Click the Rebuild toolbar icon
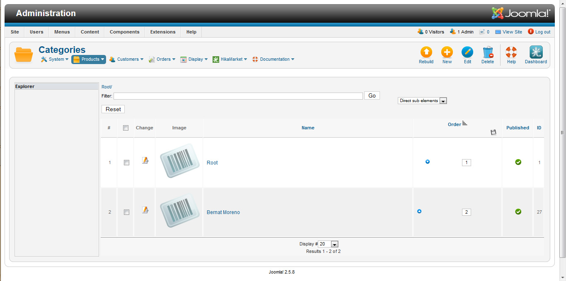Screen dimensions: 566x281 pos(426,52)
